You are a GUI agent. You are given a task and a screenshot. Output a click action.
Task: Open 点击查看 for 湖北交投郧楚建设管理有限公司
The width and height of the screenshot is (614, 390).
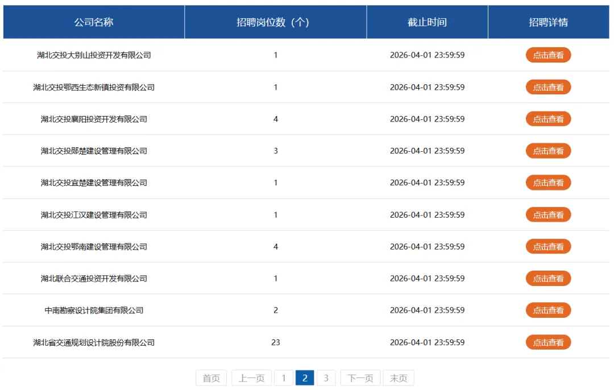click(548, 151)
